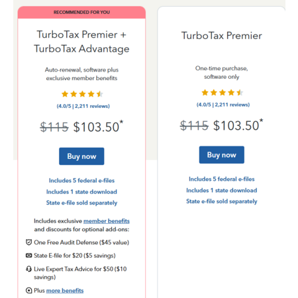This screenshot has width=298, height=298.
Task: Open the more benefits link
Action: pyautogui.click(x=65, y=291)
